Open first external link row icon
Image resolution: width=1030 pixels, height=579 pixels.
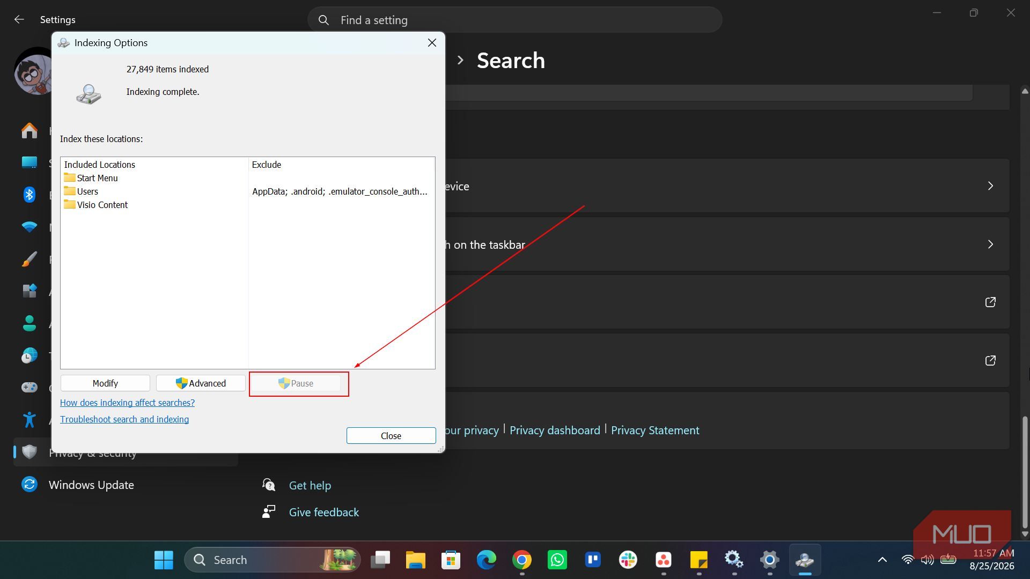coord(990,302)
